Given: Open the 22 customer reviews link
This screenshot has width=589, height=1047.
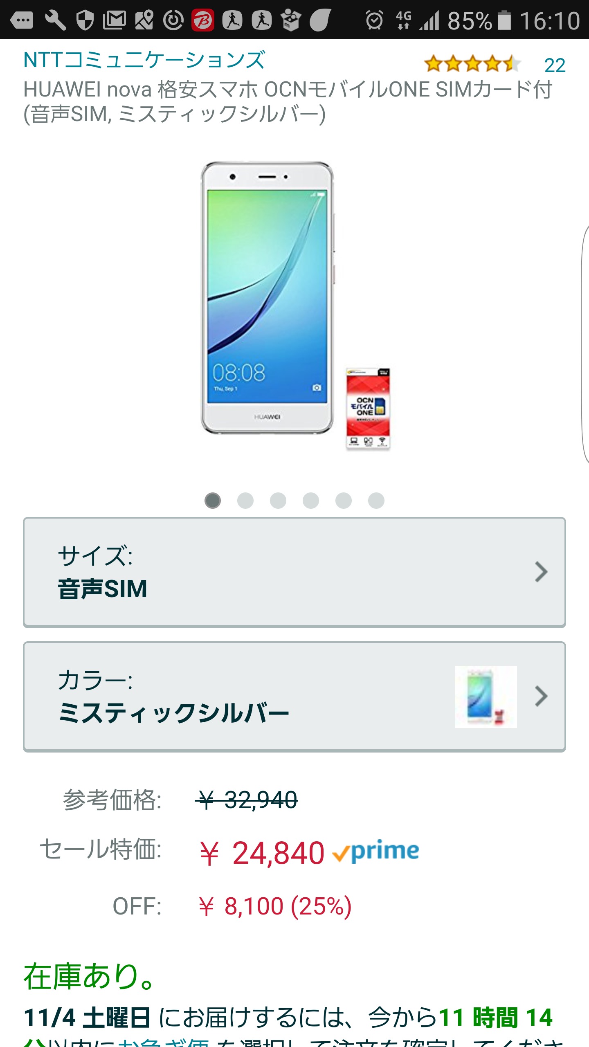Looking at the screenshot, I should tap(555, 65).
